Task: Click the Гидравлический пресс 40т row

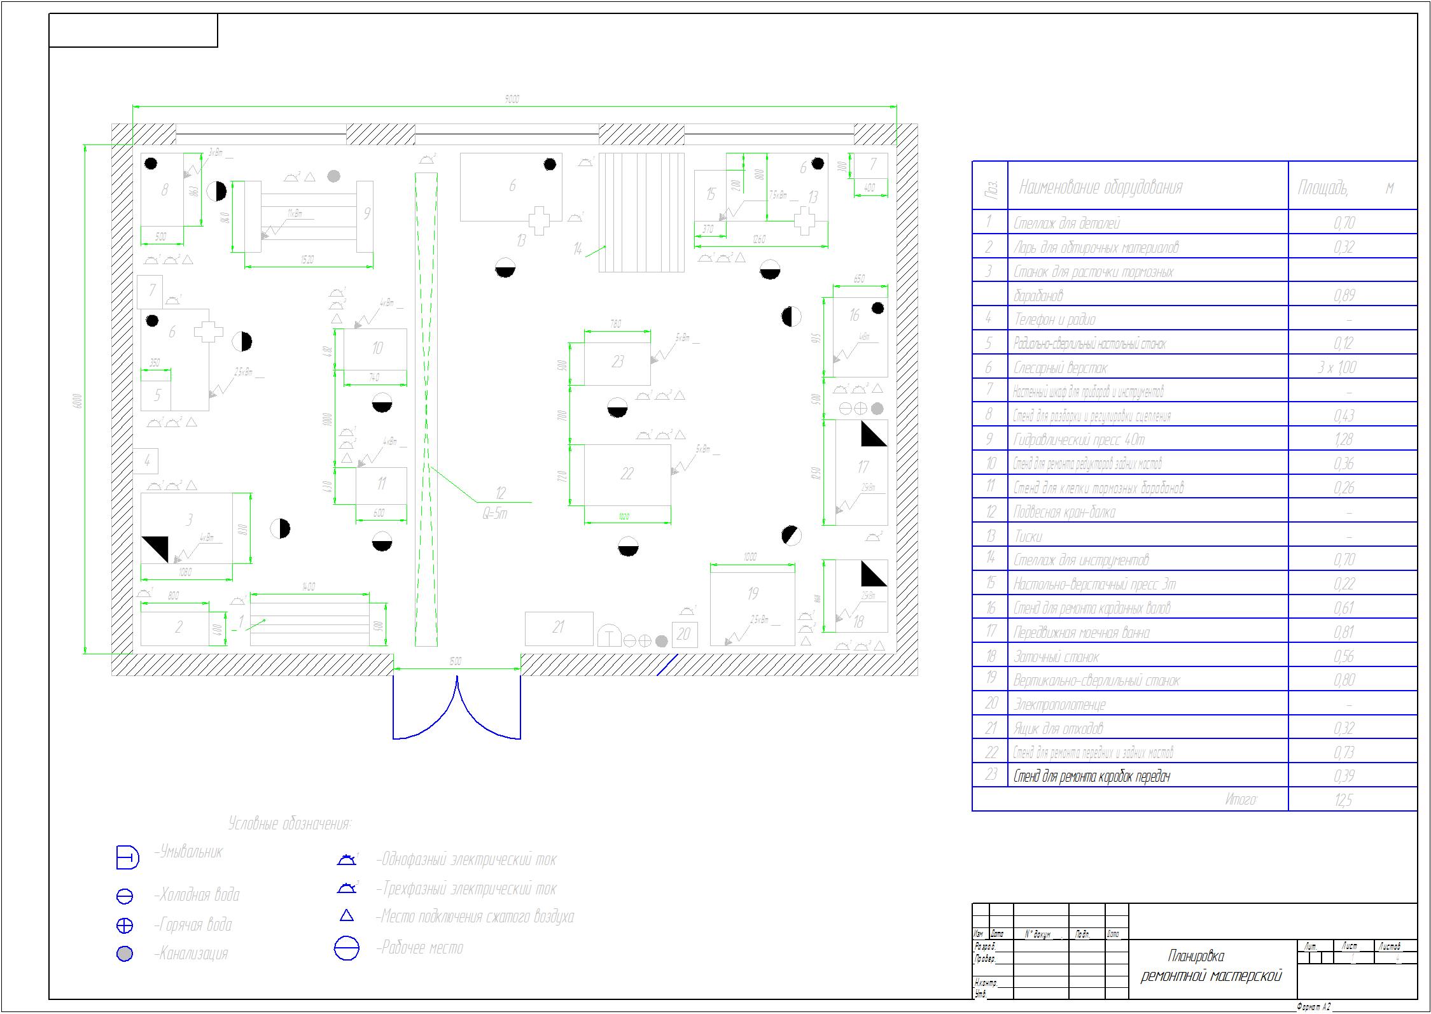Action: pyautogui.click(x=1194, y=439)
